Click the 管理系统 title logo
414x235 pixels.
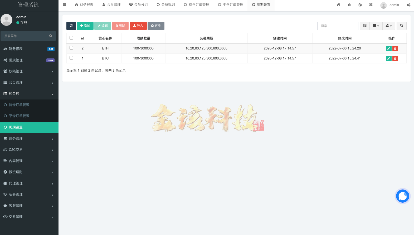28,5
